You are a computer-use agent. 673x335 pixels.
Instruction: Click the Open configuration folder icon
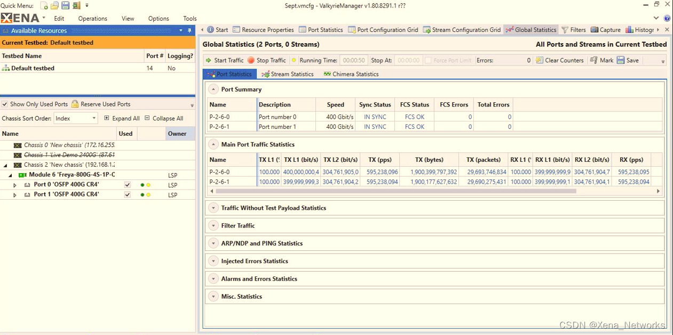click(x=54, y=5)
